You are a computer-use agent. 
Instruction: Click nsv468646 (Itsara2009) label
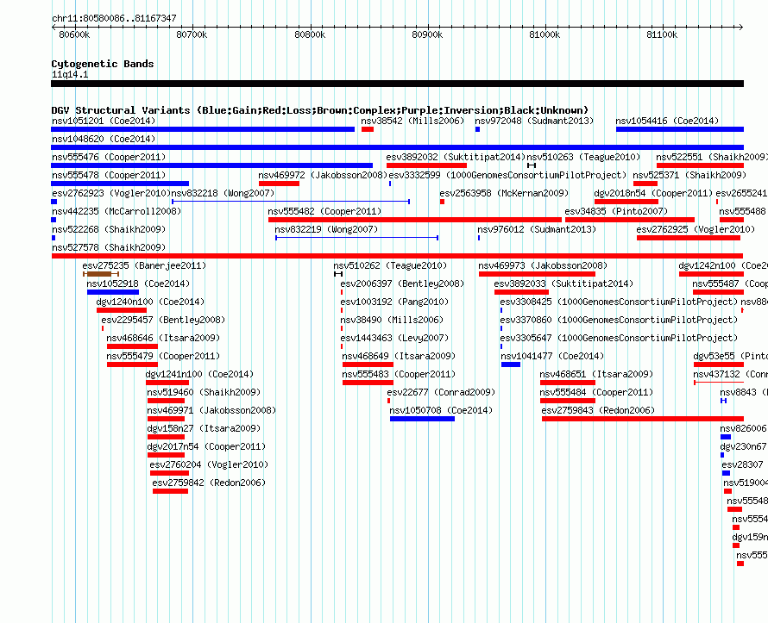(163, 338)
